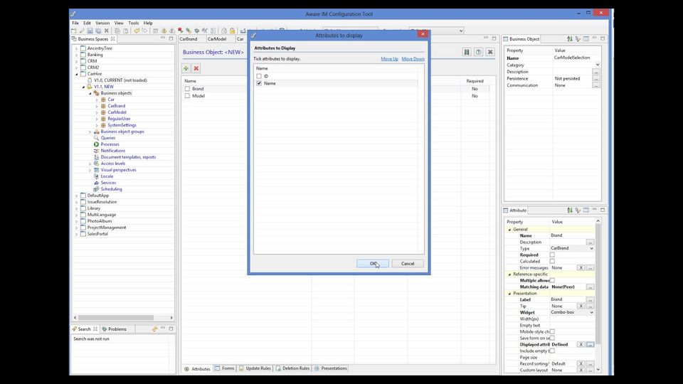Click ellipsis button for Persistence property

coord(596,79)
